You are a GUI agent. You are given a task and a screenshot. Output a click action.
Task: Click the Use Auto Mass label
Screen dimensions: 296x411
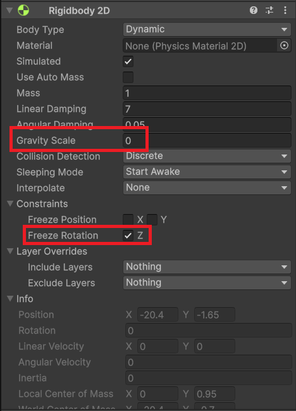(x=50, y=77)
